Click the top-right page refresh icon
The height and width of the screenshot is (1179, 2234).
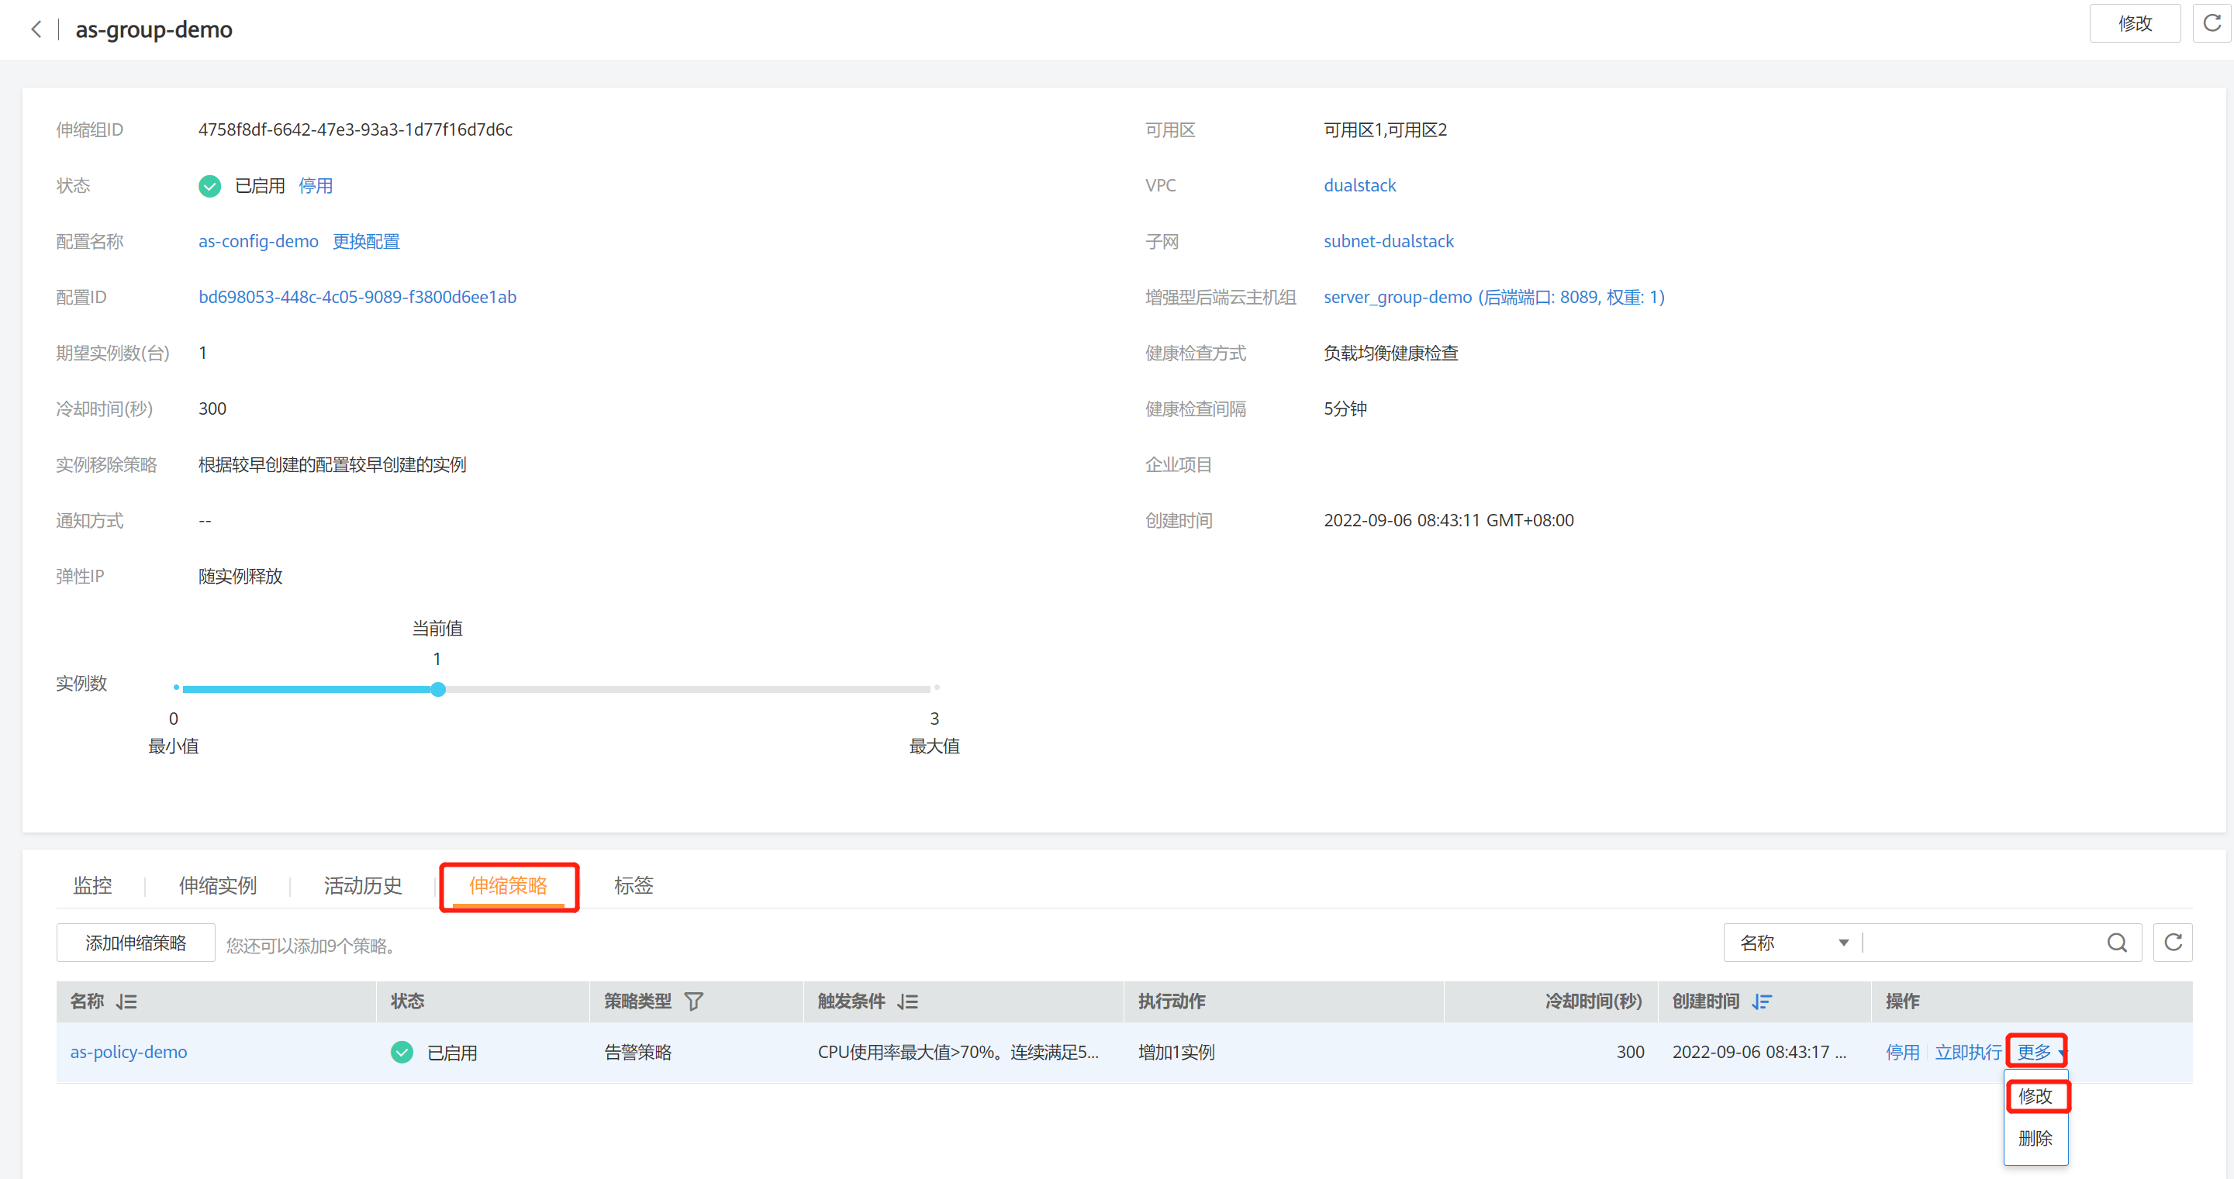2212,23
